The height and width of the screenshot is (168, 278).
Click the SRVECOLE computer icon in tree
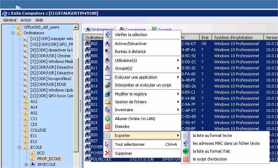point(33,164)
